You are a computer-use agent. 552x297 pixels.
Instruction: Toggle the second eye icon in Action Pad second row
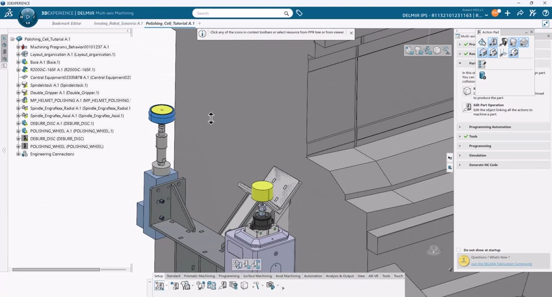493,53
